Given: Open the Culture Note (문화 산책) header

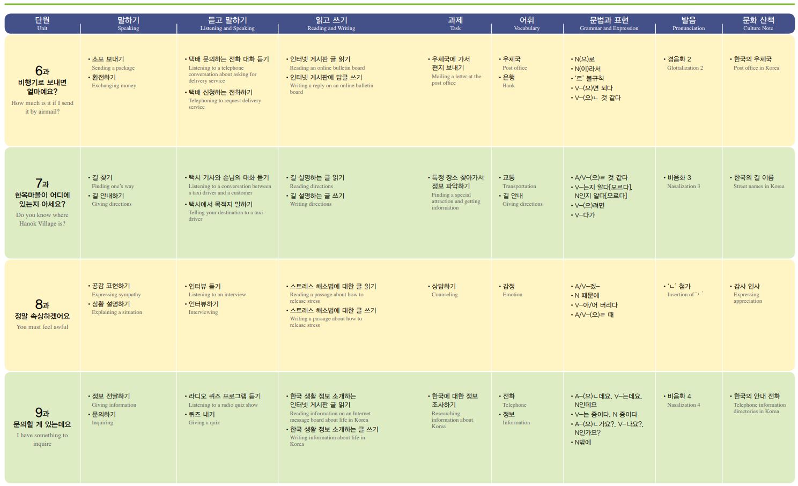Looking at the screenshot, I should tap(758, 24).
